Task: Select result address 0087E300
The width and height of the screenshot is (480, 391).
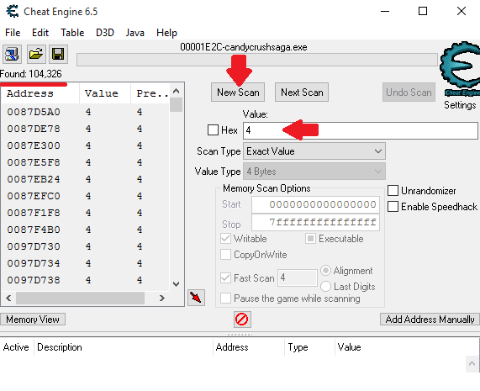Action: 34,145
